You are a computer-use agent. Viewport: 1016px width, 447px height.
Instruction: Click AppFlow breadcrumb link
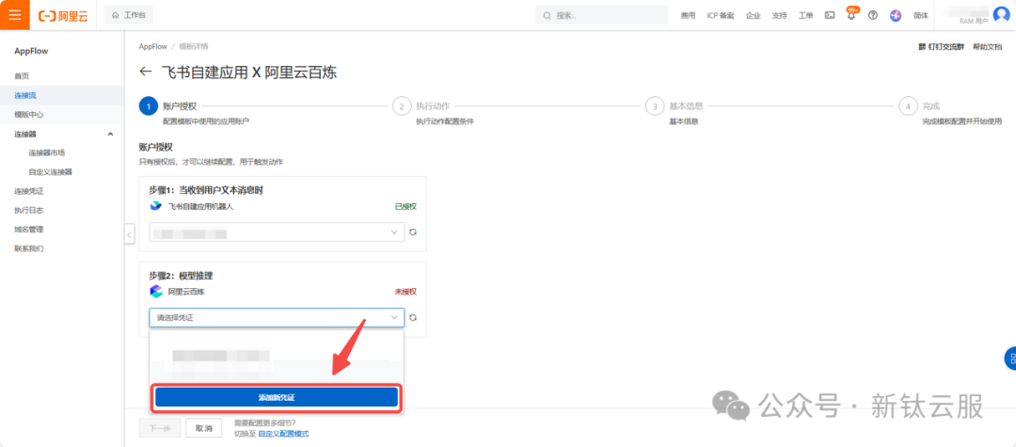(152, 47)
